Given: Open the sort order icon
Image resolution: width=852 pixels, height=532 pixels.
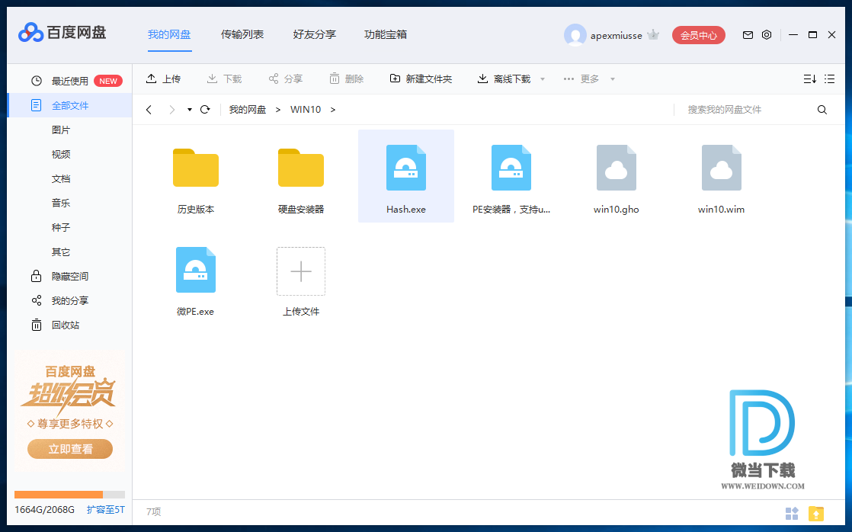Looking at the screenshot, I should 809,79.
